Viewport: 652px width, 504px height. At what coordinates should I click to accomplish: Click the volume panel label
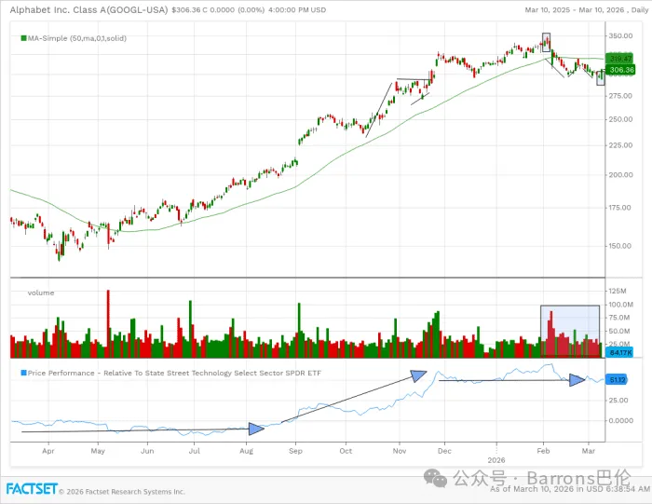(x=41, y=293)
